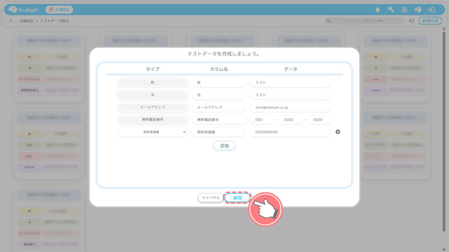449x252 pixels.
Task: Click the 追加 add row button
Action: 224,146
